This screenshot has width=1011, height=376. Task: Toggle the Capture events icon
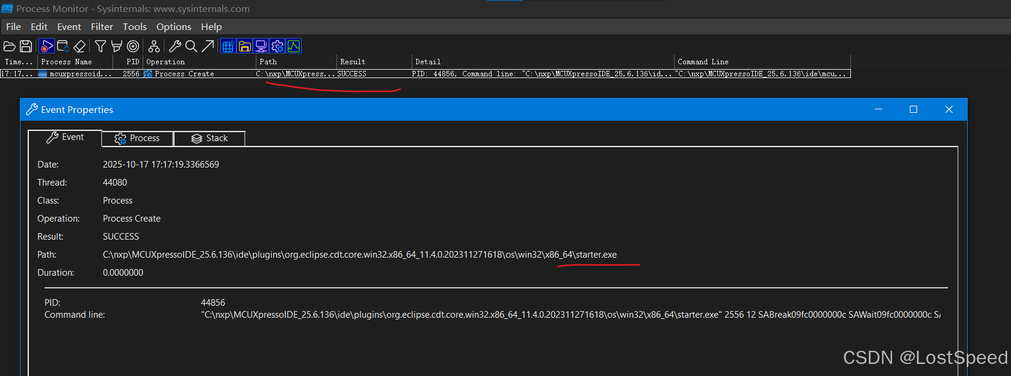tap(46, 46)
